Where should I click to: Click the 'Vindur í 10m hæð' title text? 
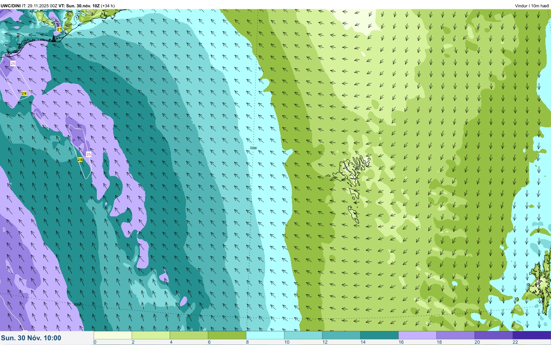coord(532,6)
